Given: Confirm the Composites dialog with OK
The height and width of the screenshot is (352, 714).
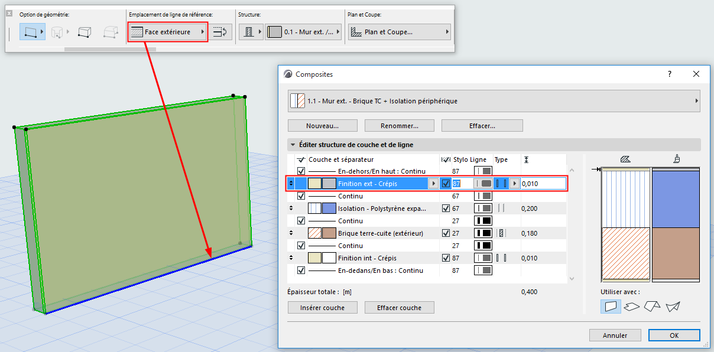Looking at the screenshot, I should pyautogui.click(x=674, y=335).
